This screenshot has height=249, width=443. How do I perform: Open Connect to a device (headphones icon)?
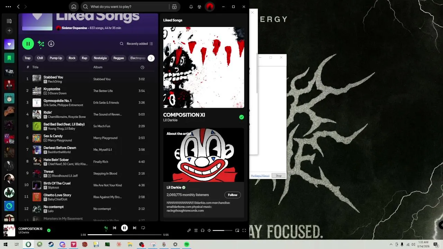point(203,230)
